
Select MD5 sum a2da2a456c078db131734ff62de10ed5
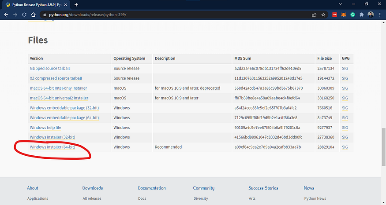pyautogui.click(x=268, y=69)
